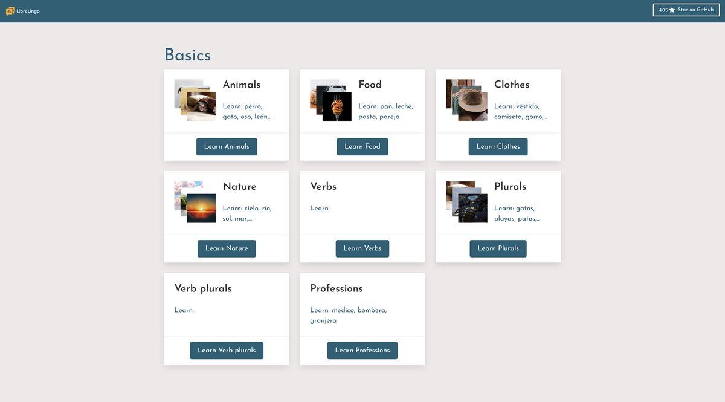The width and height of the screenshot is (725, 402).
Task: Click the LibreLingo logo icon
Action: tap(10, 11)
